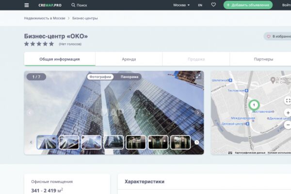This screenshot has width=291, height=194.
Task: Select the first gallery thumbnail
Action: (x=47, y=142)
